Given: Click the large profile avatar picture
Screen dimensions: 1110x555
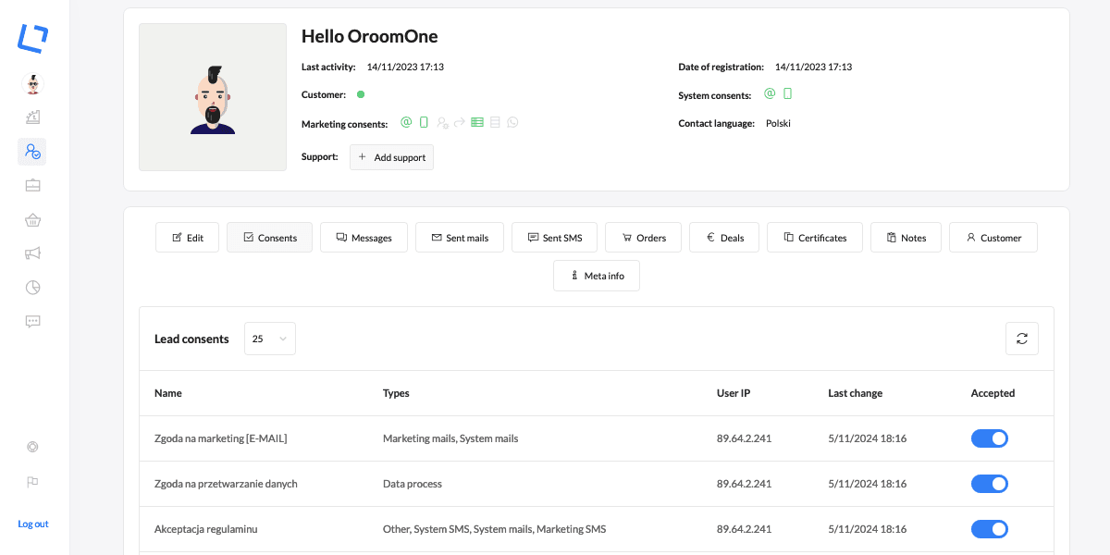Looking at the screenshot, I should click(x=213, y=97).
